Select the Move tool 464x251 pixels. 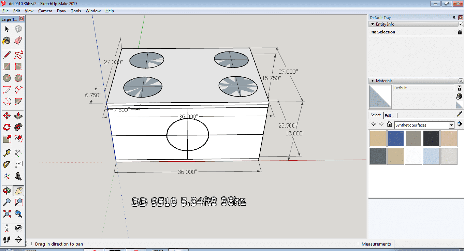7,116
